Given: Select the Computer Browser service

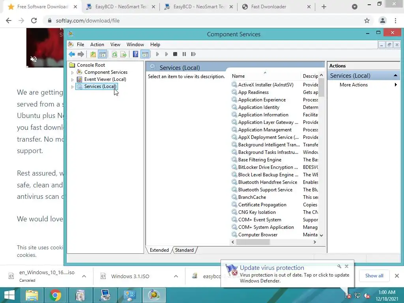Looking at the screenshot, I should 258,235.
